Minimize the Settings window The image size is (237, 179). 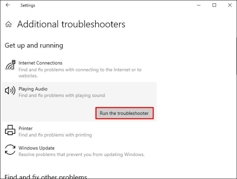(199, 5)
